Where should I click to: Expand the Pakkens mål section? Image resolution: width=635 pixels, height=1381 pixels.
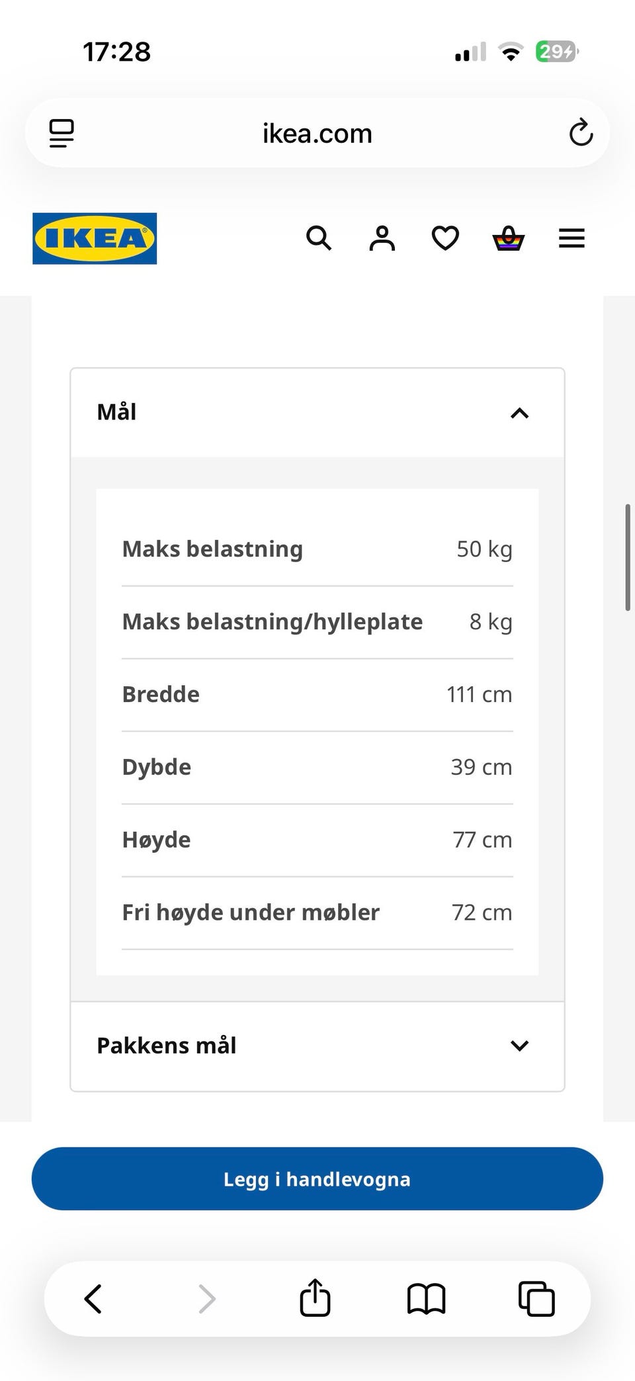pos(317,1046)
